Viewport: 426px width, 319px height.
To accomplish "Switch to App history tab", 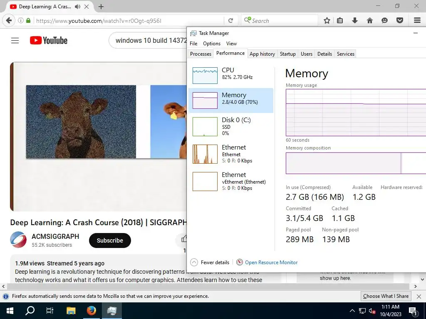I will click(x=262, y=54).
